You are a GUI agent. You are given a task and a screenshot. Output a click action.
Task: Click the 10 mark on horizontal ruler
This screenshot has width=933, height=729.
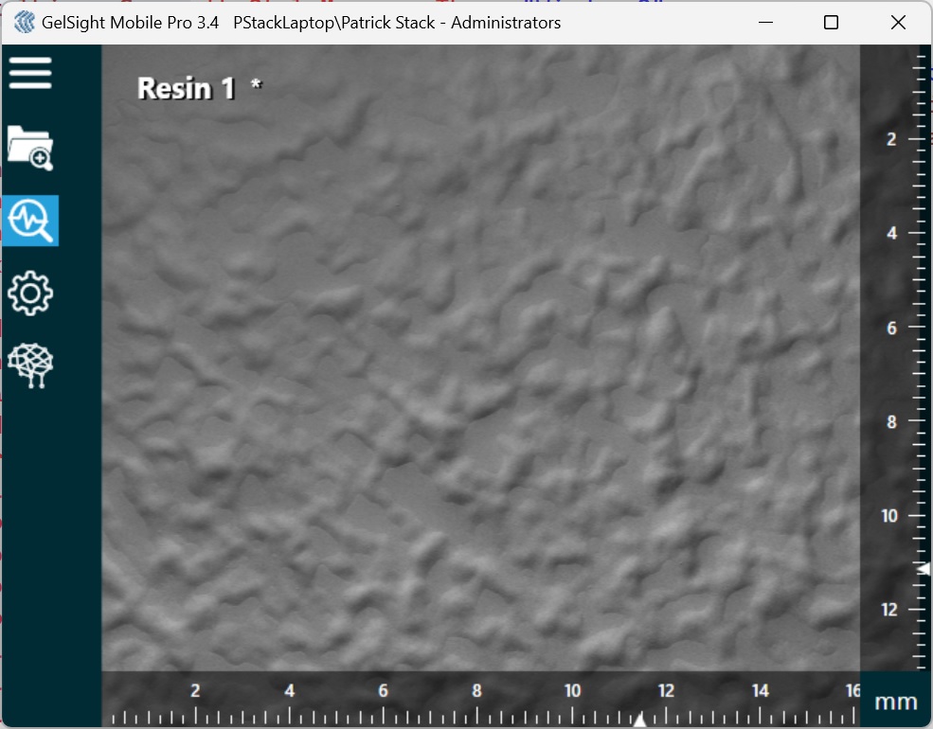pyautogui.click(x=572, y=691)
